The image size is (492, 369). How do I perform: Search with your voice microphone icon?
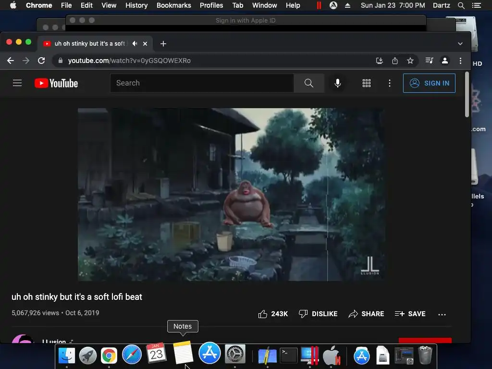point(338,83)
